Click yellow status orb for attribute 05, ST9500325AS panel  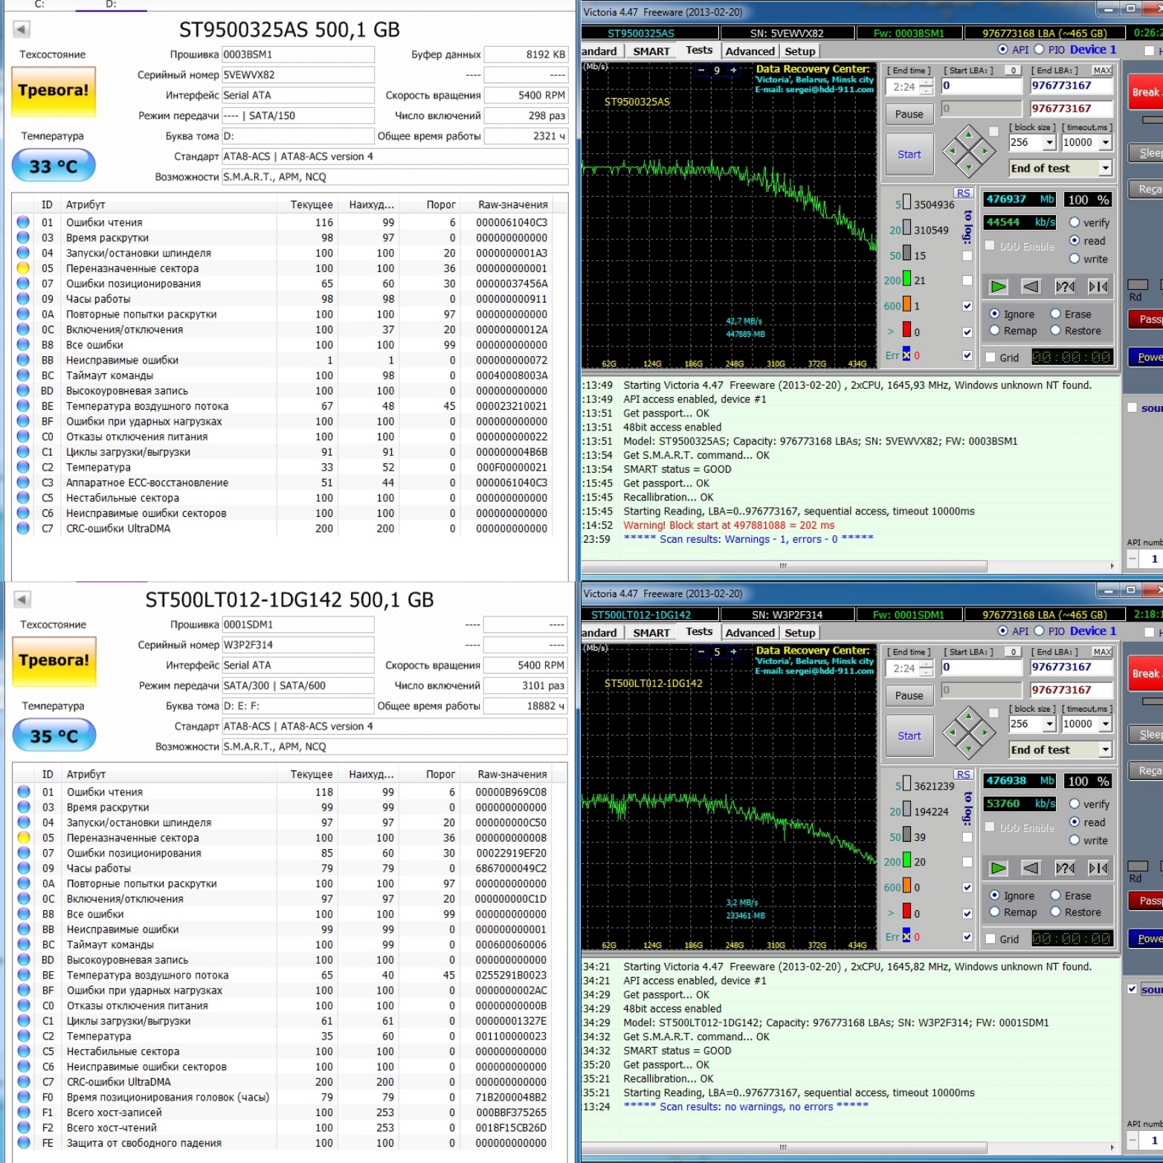tap(23, 268)
